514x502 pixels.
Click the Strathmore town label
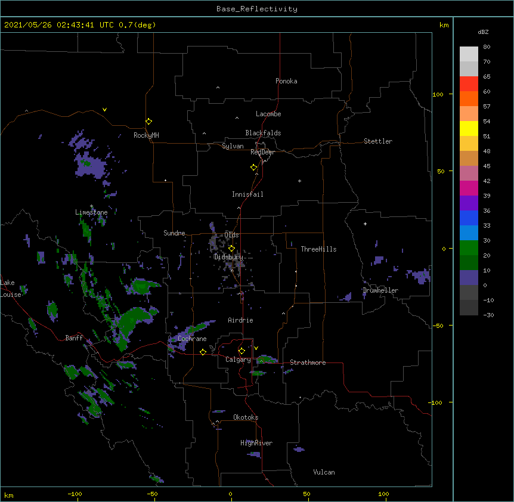coord(308,362)
